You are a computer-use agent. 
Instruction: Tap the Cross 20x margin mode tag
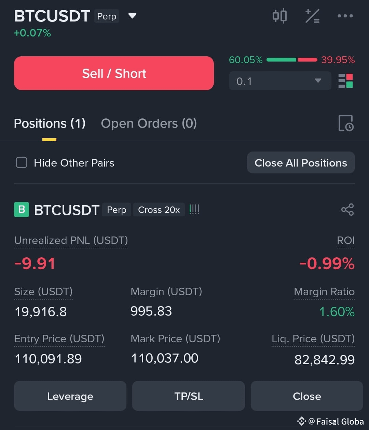pyautogui.click(x=159, y=210)
